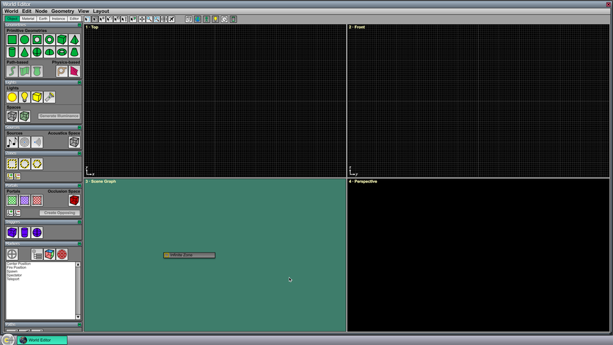This screenshot has height=345, width=613.
Task: Click the flashlight spot light icon
Action: click(x=49, y=97)
